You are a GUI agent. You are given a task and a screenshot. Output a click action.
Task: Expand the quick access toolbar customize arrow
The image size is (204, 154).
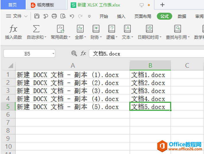pyautogui.click(x=89, y=16)
